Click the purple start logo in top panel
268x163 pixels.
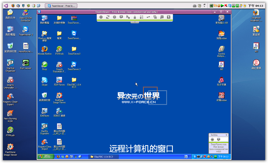6,6
